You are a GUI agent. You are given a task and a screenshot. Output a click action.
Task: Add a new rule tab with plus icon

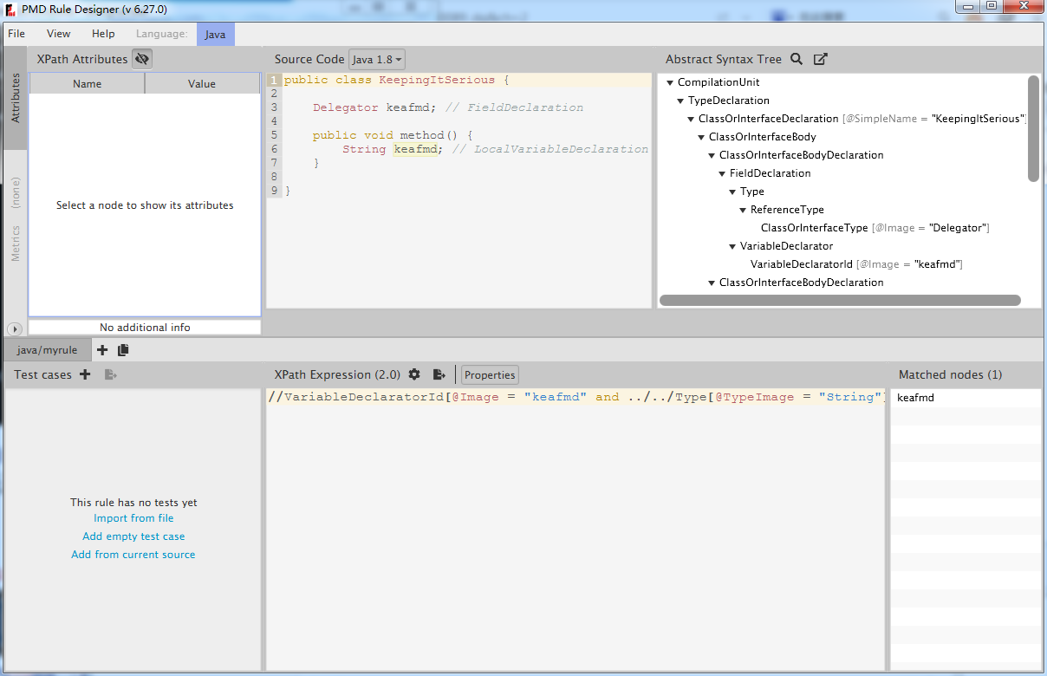pos(102,350)
